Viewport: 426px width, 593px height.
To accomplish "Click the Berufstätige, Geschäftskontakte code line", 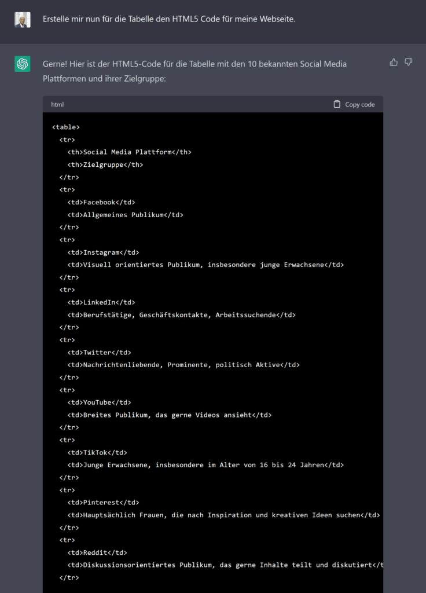I will point(181,314).
